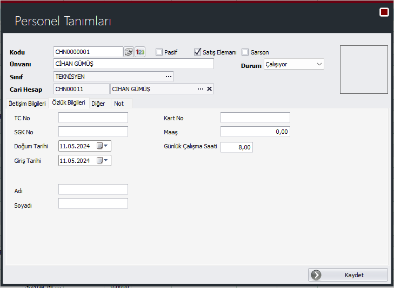Open the Giriş Tarihi calendar icon
This screenshot has height=288, width=394.
(100, 160)
